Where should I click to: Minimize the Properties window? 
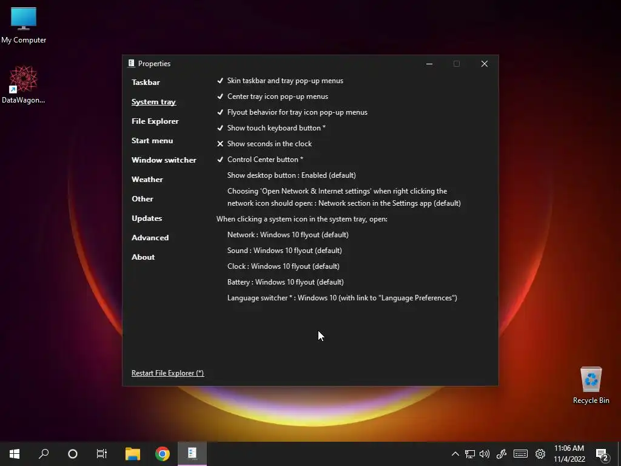(429, 64)
